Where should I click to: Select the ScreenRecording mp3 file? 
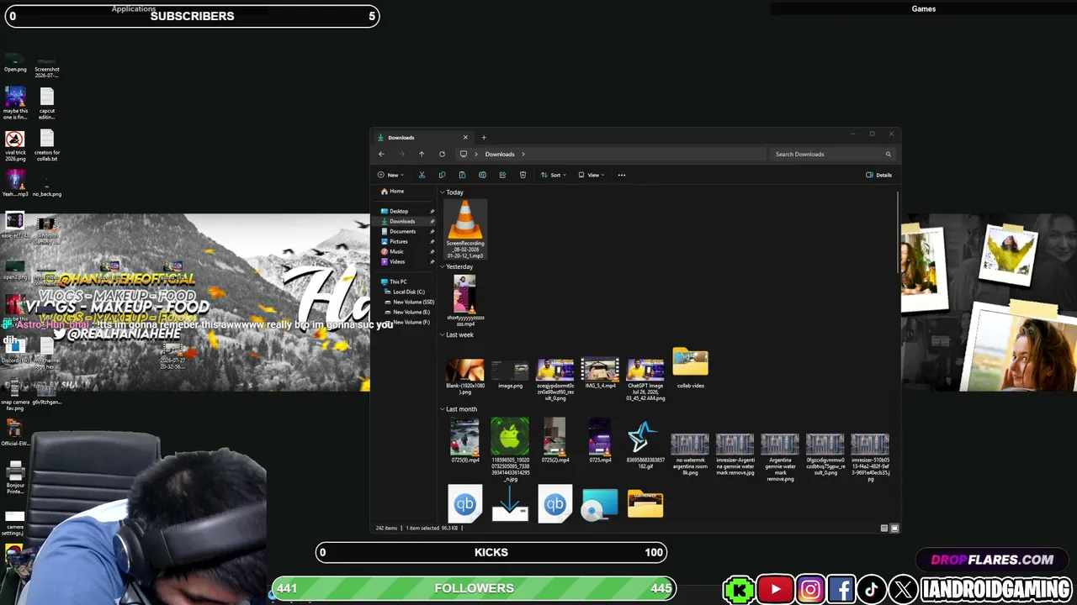click(x=465, y=229)
